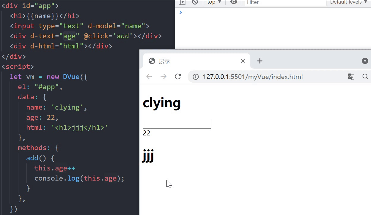371x215 pixels.
Task: Open a new browser tab
Action: (x=260, y=61)
